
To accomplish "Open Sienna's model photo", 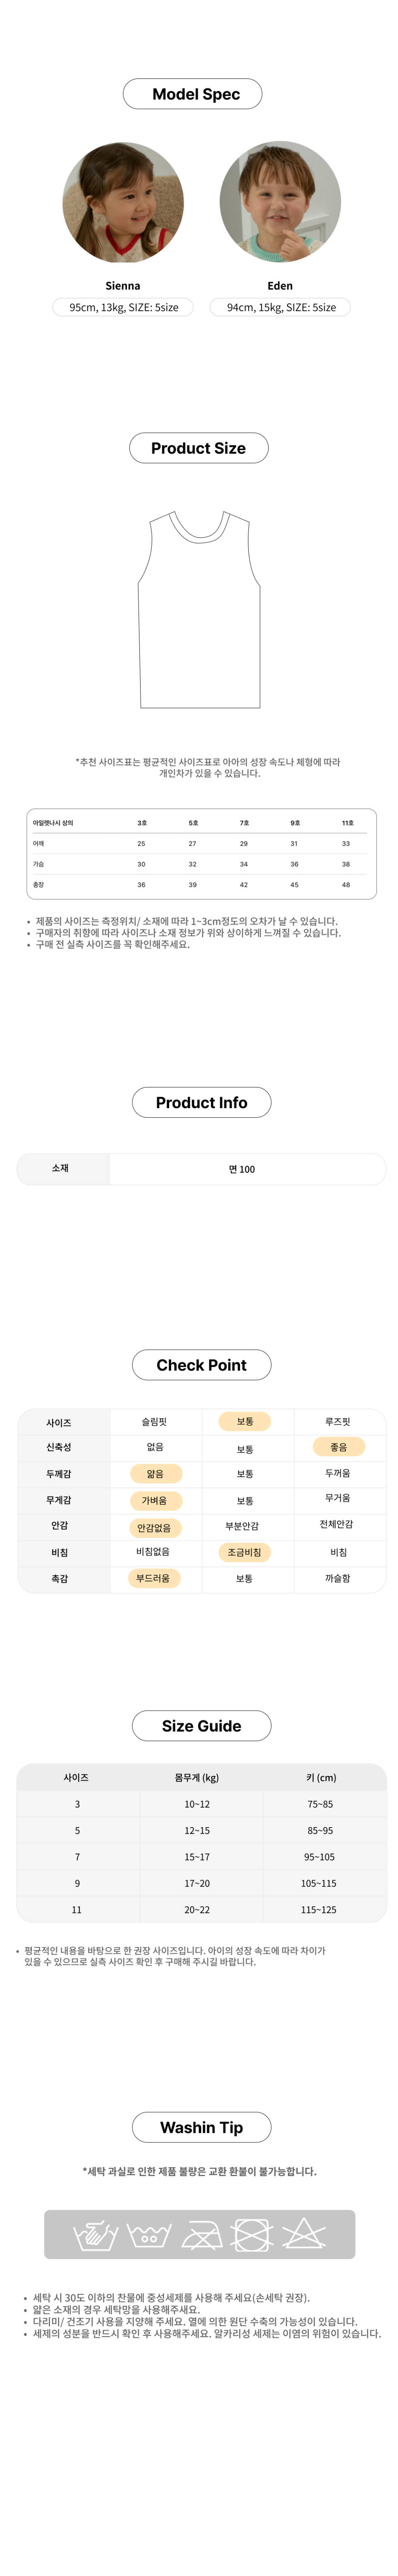I will (123, 202).
